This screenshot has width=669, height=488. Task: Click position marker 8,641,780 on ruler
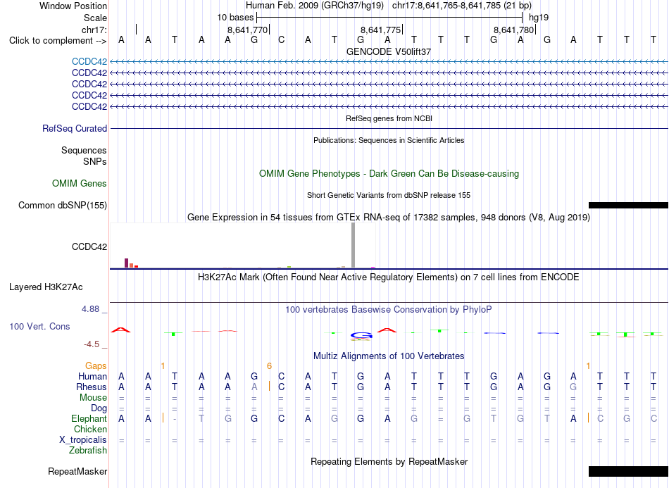(x=514, y=30)
